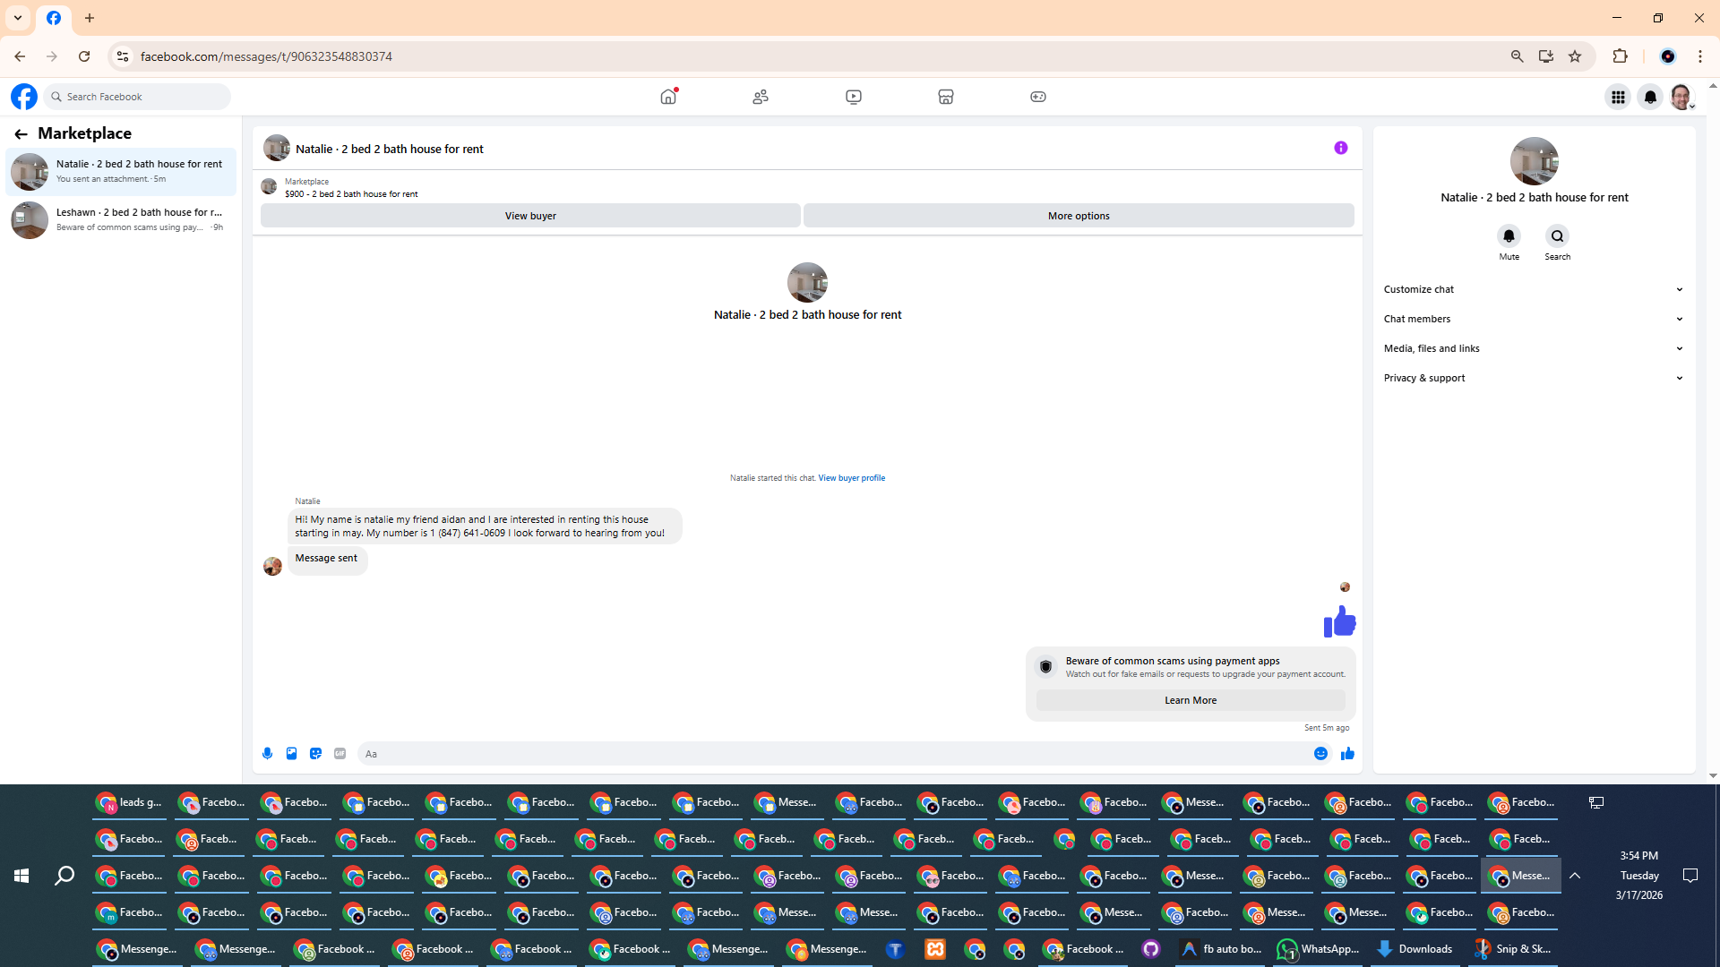Open the Marketplace storefront icon in top navigation
The height and width of the screenshot is (967, 1720).
coord(946,97)
